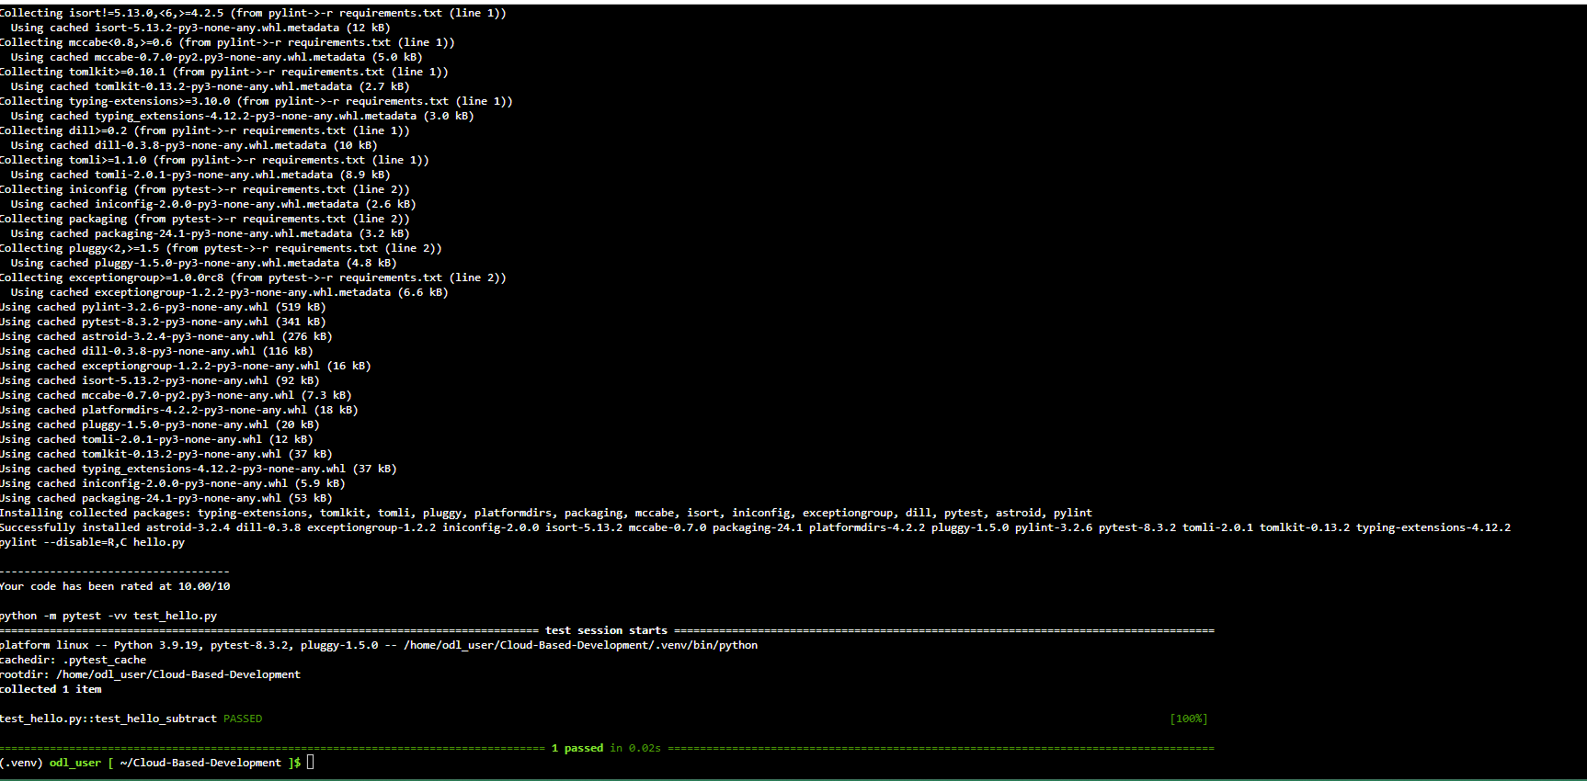Viewport: 1587px width, 781px height.
Task: Click the 'rootdir: /home/odl_user/Cloud-Based-Development' line
Action: click(150, 674)
